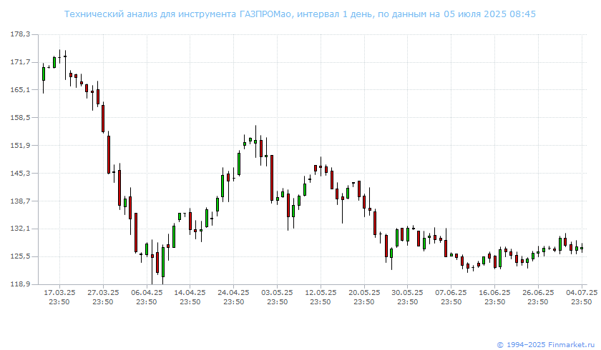Image resolution: width=601 pixels, height=350 pixels.
Task: Click the 145,3 price axis label
Action: point(20,174)
